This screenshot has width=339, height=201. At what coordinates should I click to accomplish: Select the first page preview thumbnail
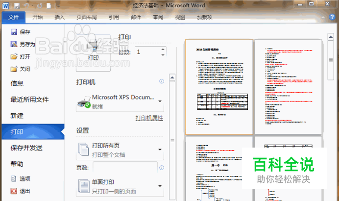tap(219, 87)
